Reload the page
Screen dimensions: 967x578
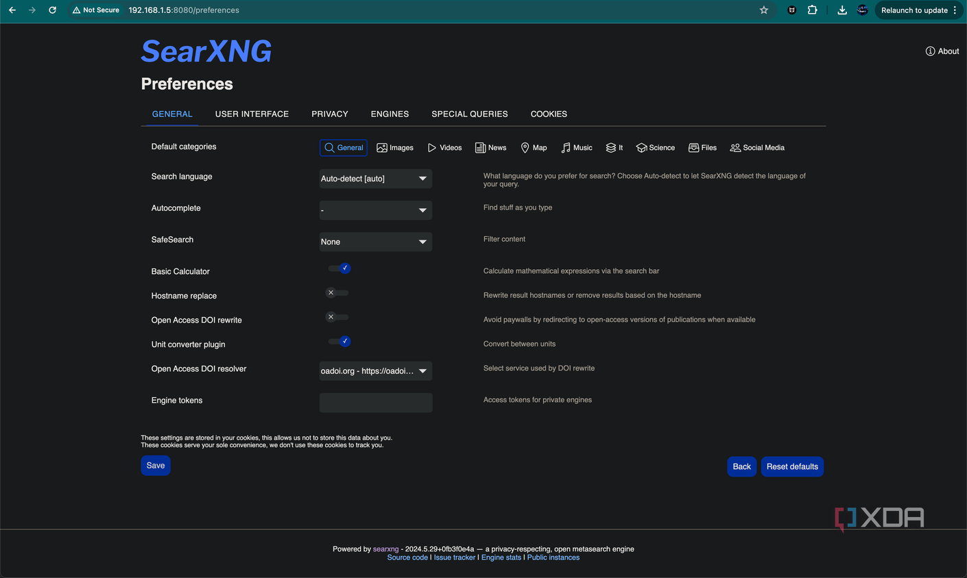pos(53,10)
